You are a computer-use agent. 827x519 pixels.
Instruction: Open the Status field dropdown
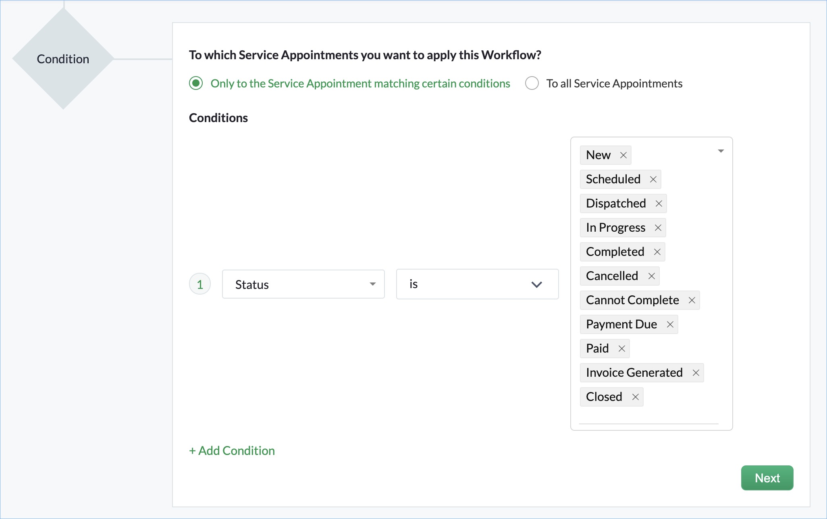coord(303,284)
